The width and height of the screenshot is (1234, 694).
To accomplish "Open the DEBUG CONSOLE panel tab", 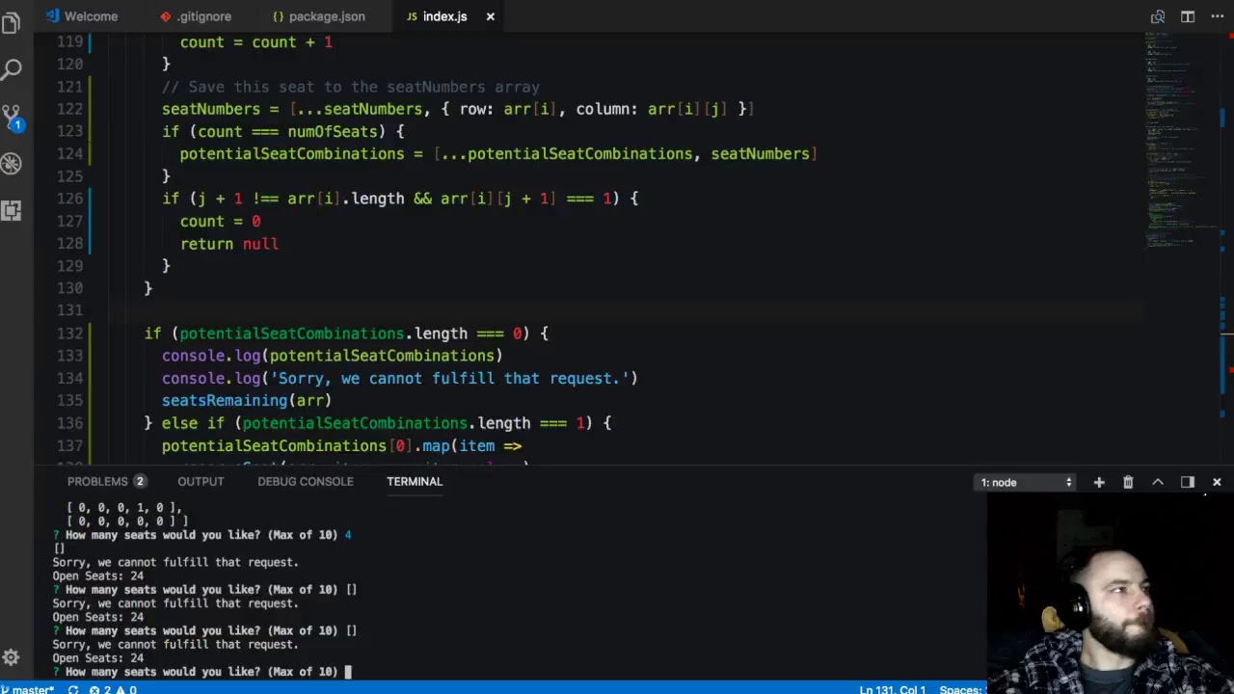I will pos(305,481).
